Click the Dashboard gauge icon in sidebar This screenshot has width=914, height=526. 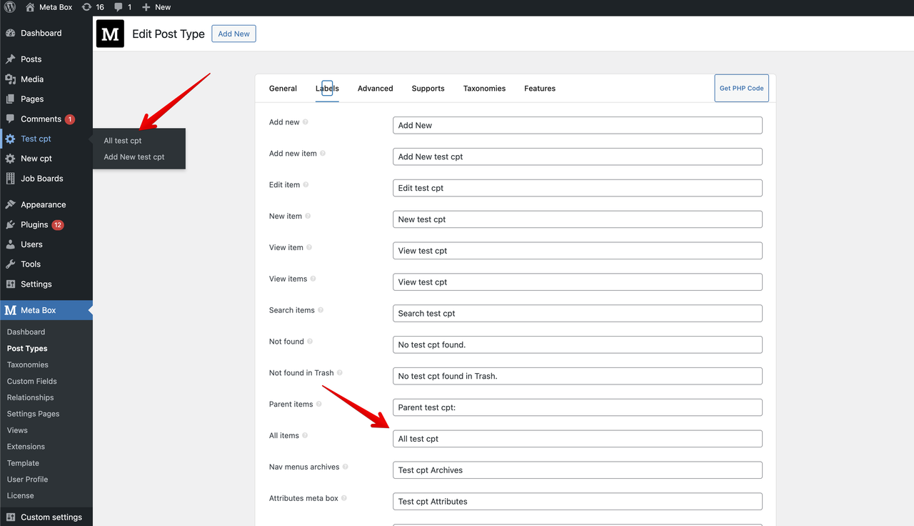(10, 33)
